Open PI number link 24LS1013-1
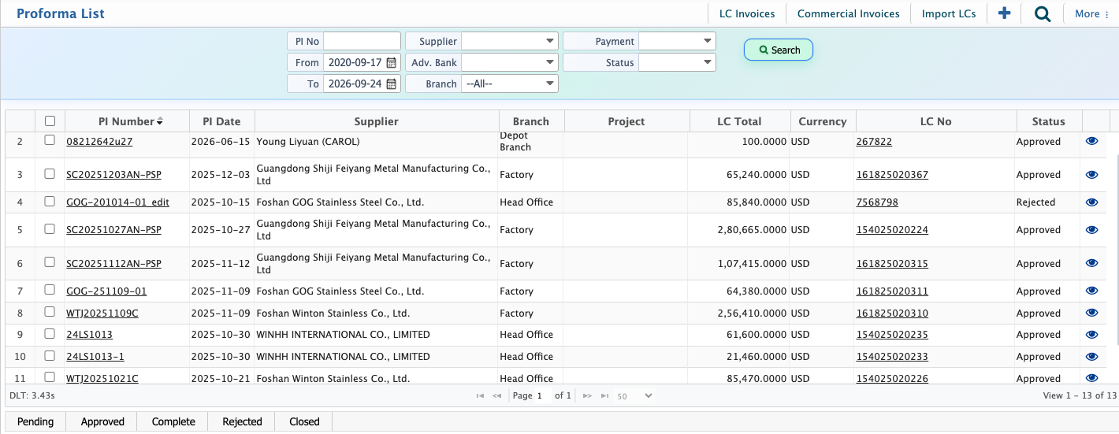1119x434 pixels. point(95,357)
